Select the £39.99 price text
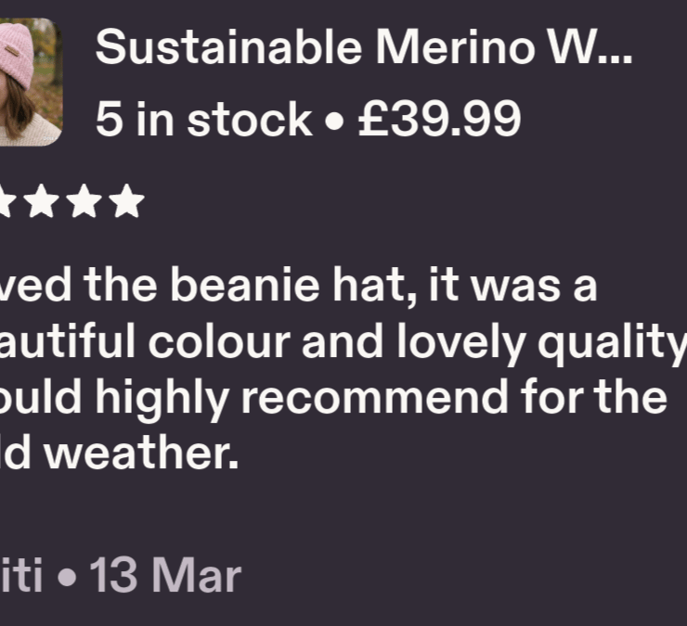The height and width of the screenshot is (626, 687). 439,119
